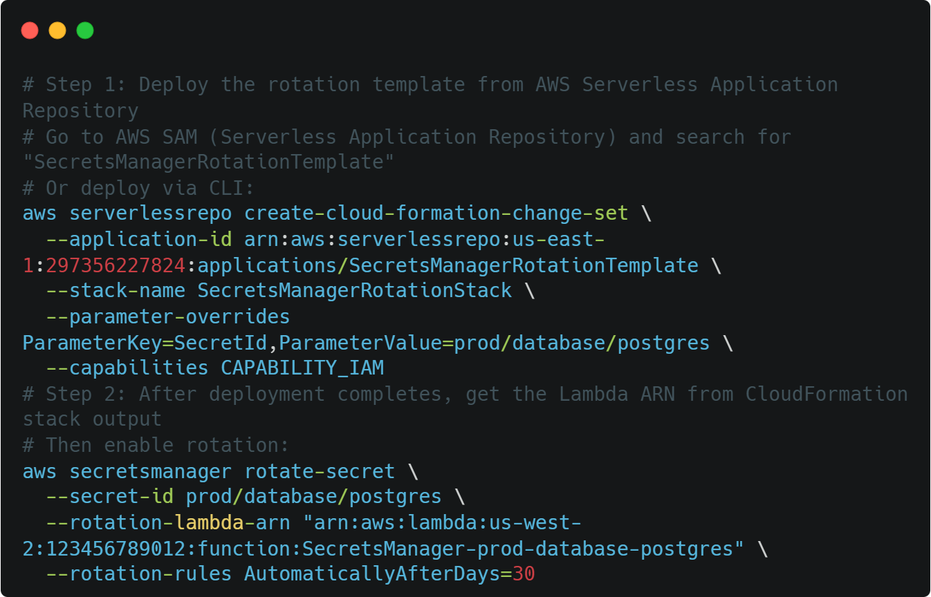Viewport: 931px width, 597px height.
Task: Click the '--rotation-rules' flag
Action: coord(138,575)
